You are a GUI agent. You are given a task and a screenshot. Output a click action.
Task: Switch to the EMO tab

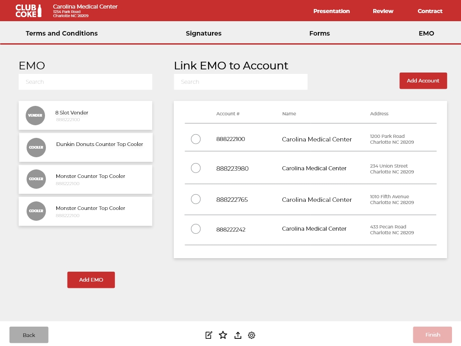click(426, 33)
